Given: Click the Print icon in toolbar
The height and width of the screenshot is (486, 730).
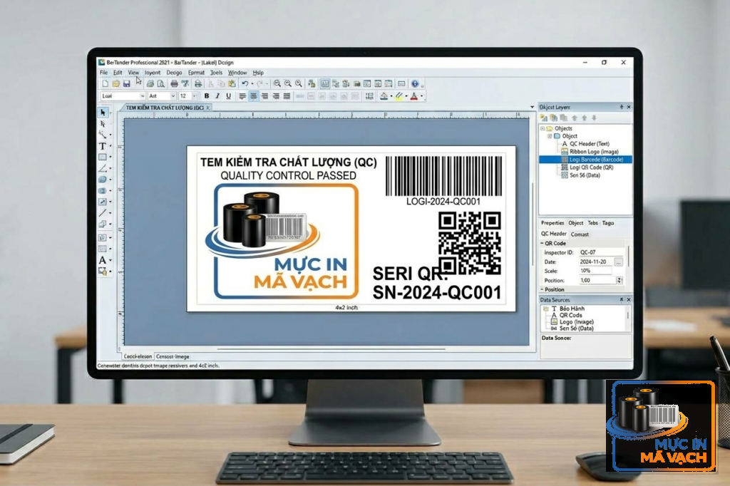Looking at the screenshot, I should coord(174,84).
